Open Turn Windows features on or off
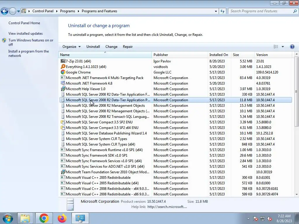The image size is (299, 224). point(31,42)
